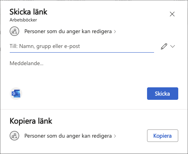This screenshot has width=188, height=154.
Task: Open link settings chevron in Skicka länk section
Action: pyautogui.click(x=115, y=32)
